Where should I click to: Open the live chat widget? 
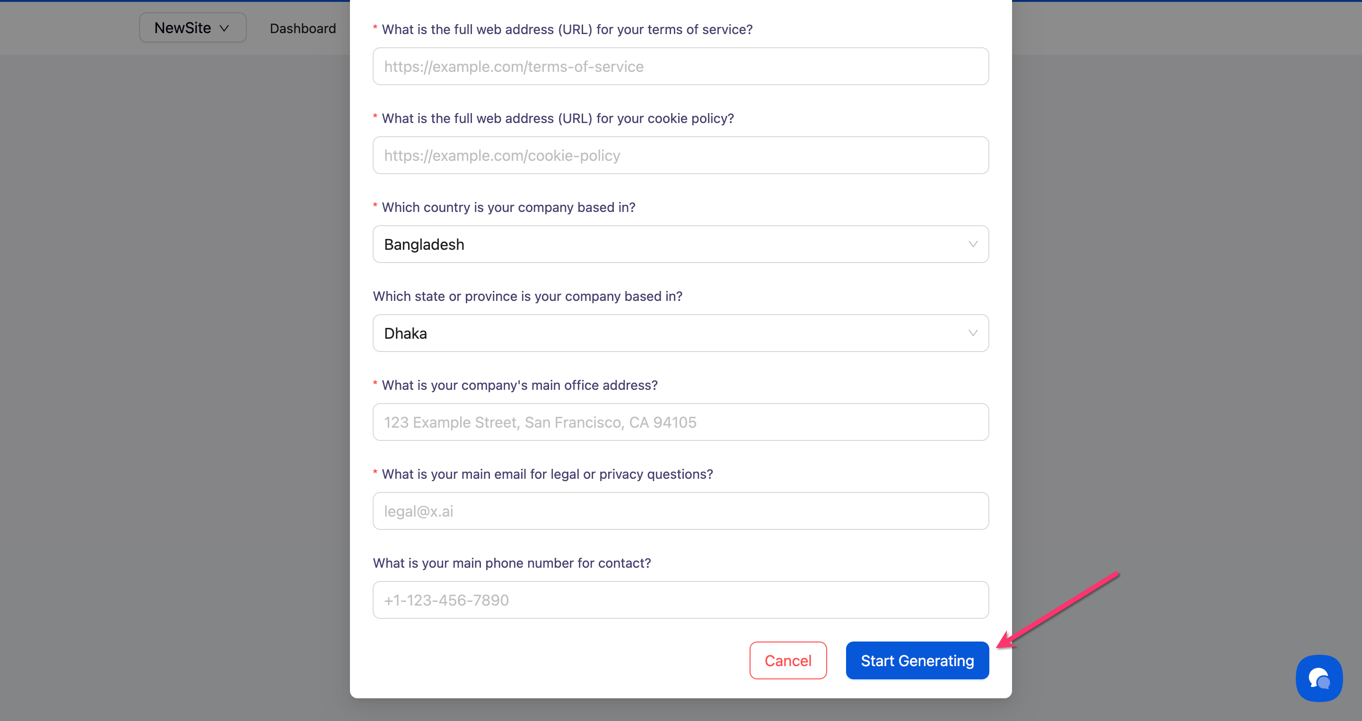click(1318, 678)
